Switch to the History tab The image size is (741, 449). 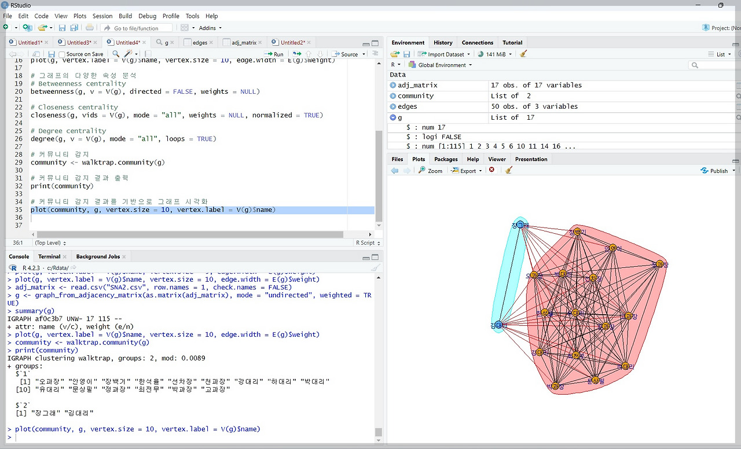click(x=443, y=43)
